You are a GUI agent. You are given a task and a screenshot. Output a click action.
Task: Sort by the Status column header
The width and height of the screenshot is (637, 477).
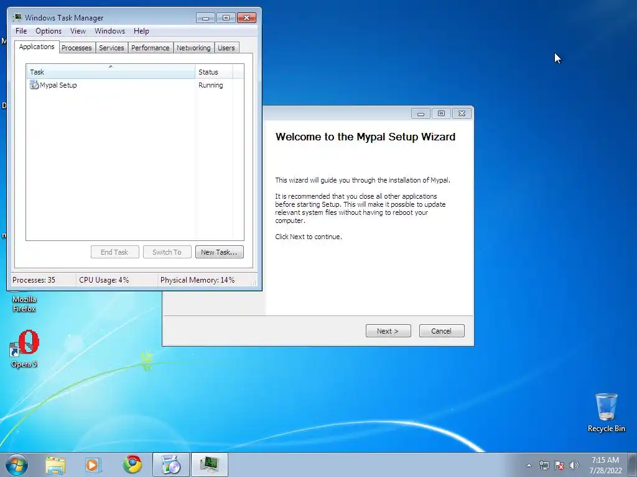(x=214, y=72)
